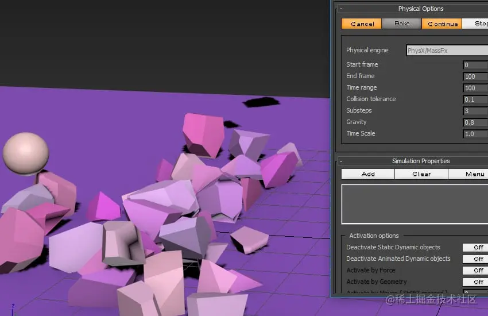
Task: Open the Simulation Properties Menu button
Action: pyautogui.click(x=468, y=174)
